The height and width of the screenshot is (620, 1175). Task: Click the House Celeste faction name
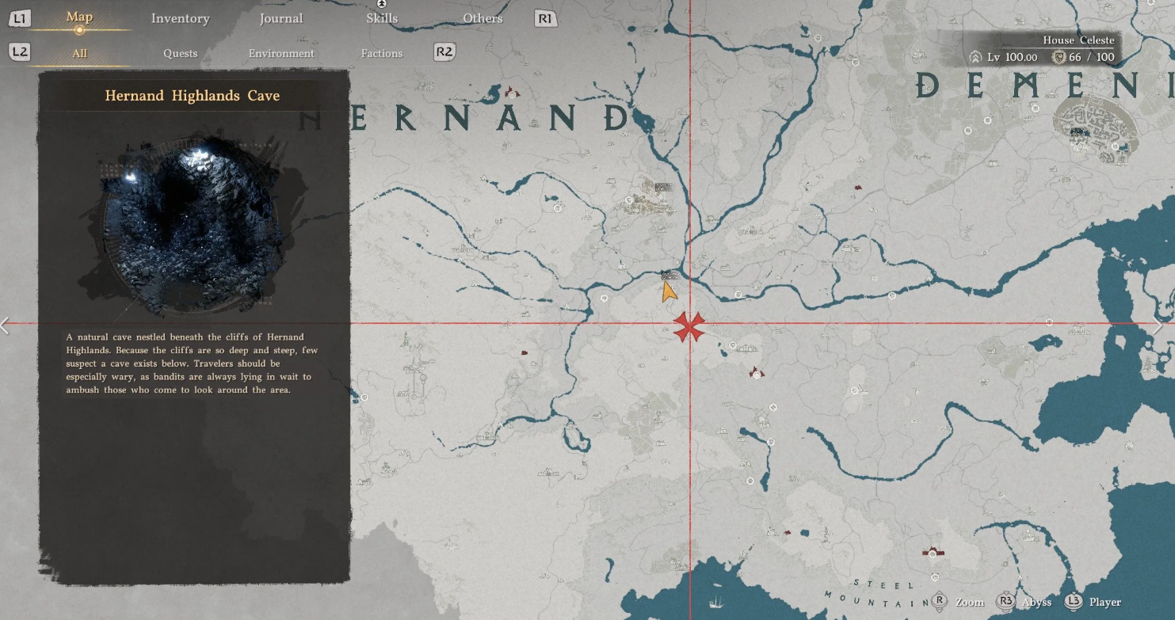click(1078, 40)
